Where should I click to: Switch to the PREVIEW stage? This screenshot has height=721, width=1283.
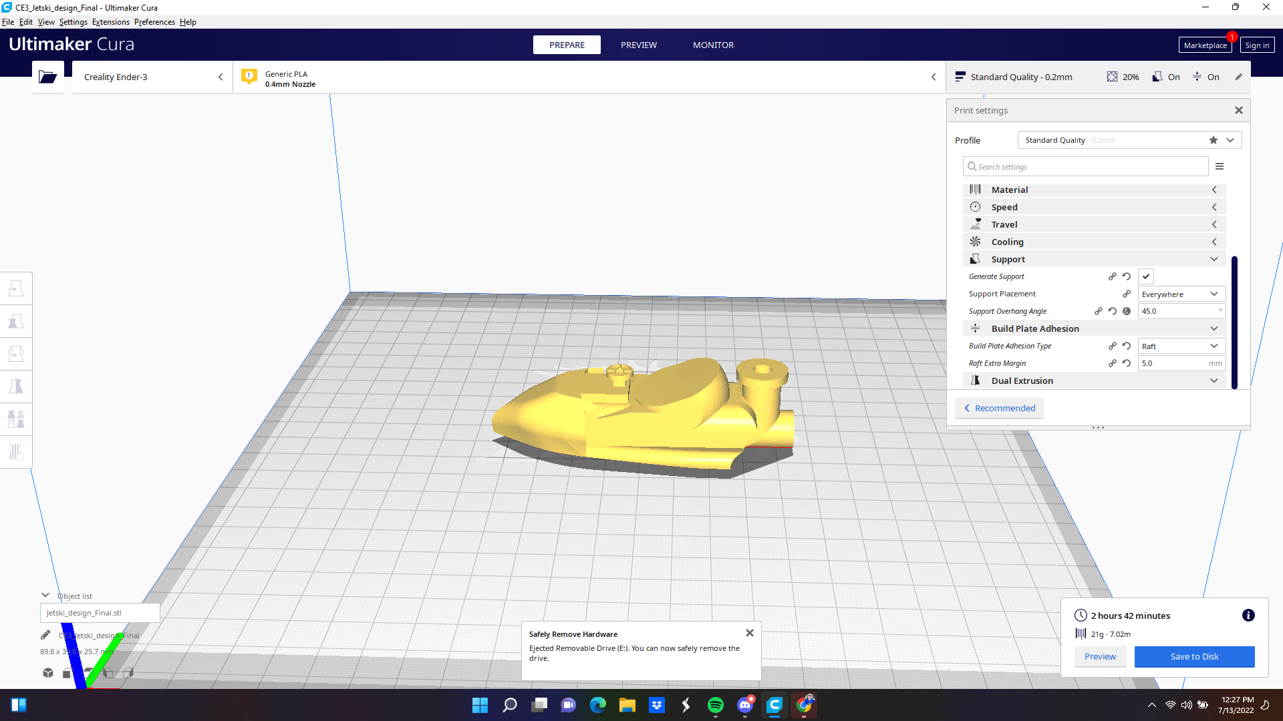click(639, 45)
